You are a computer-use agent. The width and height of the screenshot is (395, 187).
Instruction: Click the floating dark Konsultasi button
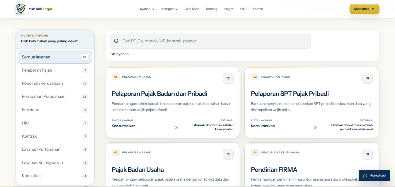click(x=374, y=176)
